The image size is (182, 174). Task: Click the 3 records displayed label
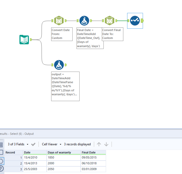(x=77, y=144)
